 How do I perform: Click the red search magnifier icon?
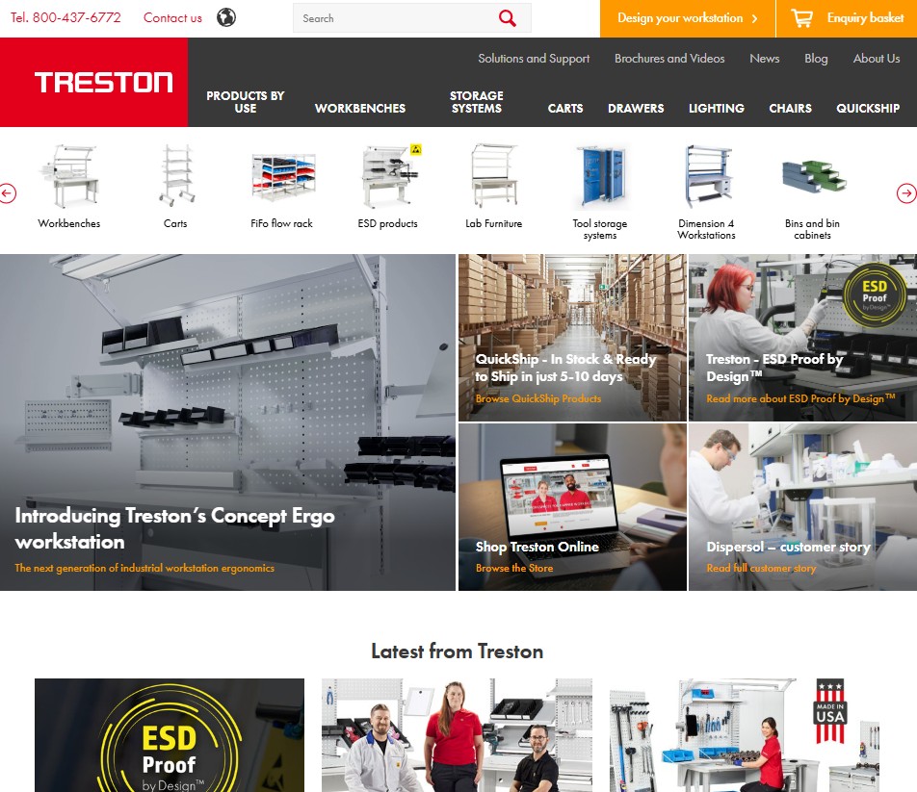(x=507, y=18)
